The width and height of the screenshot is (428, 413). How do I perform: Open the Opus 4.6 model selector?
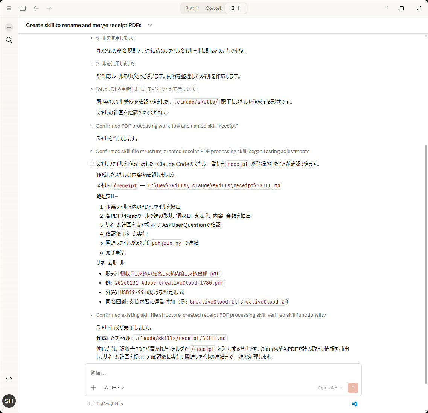point(329,387)
